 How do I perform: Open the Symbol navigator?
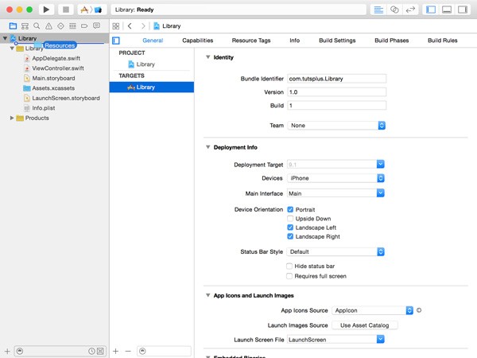pos(25,26)
